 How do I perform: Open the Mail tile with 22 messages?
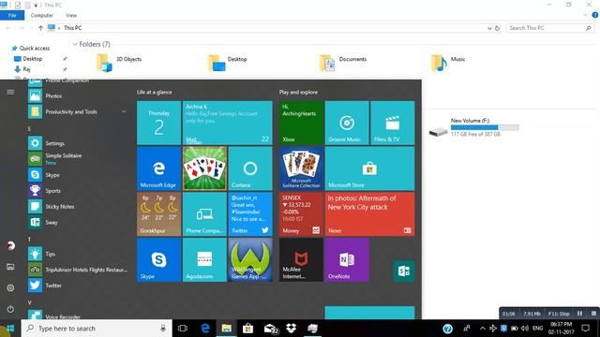pos(227,123)
